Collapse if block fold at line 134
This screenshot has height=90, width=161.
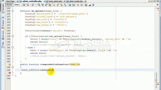click(x=13, y=36)
